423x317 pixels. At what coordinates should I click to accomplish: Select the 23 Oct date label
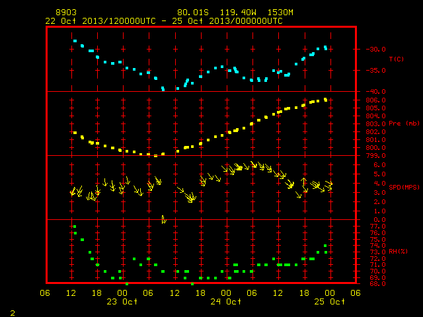tap(122, 302)
